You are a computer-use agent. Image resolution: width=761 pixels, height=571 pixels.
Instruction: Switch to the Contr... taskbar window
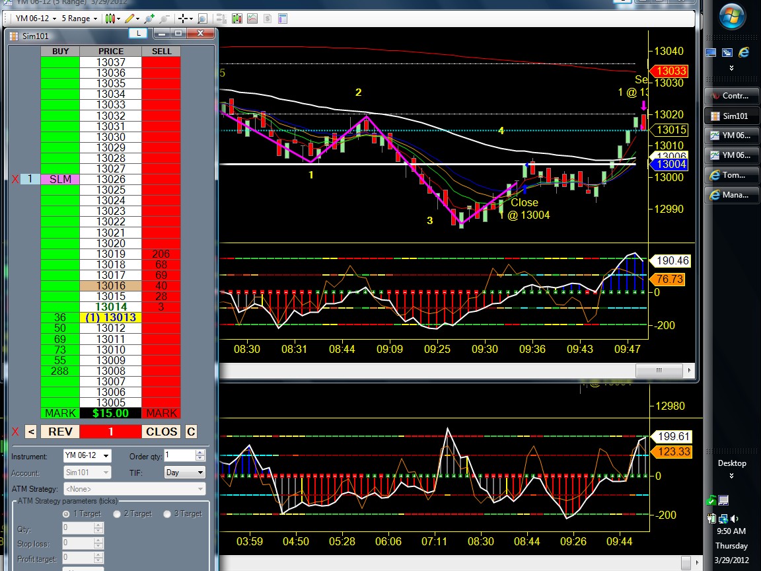731,96
